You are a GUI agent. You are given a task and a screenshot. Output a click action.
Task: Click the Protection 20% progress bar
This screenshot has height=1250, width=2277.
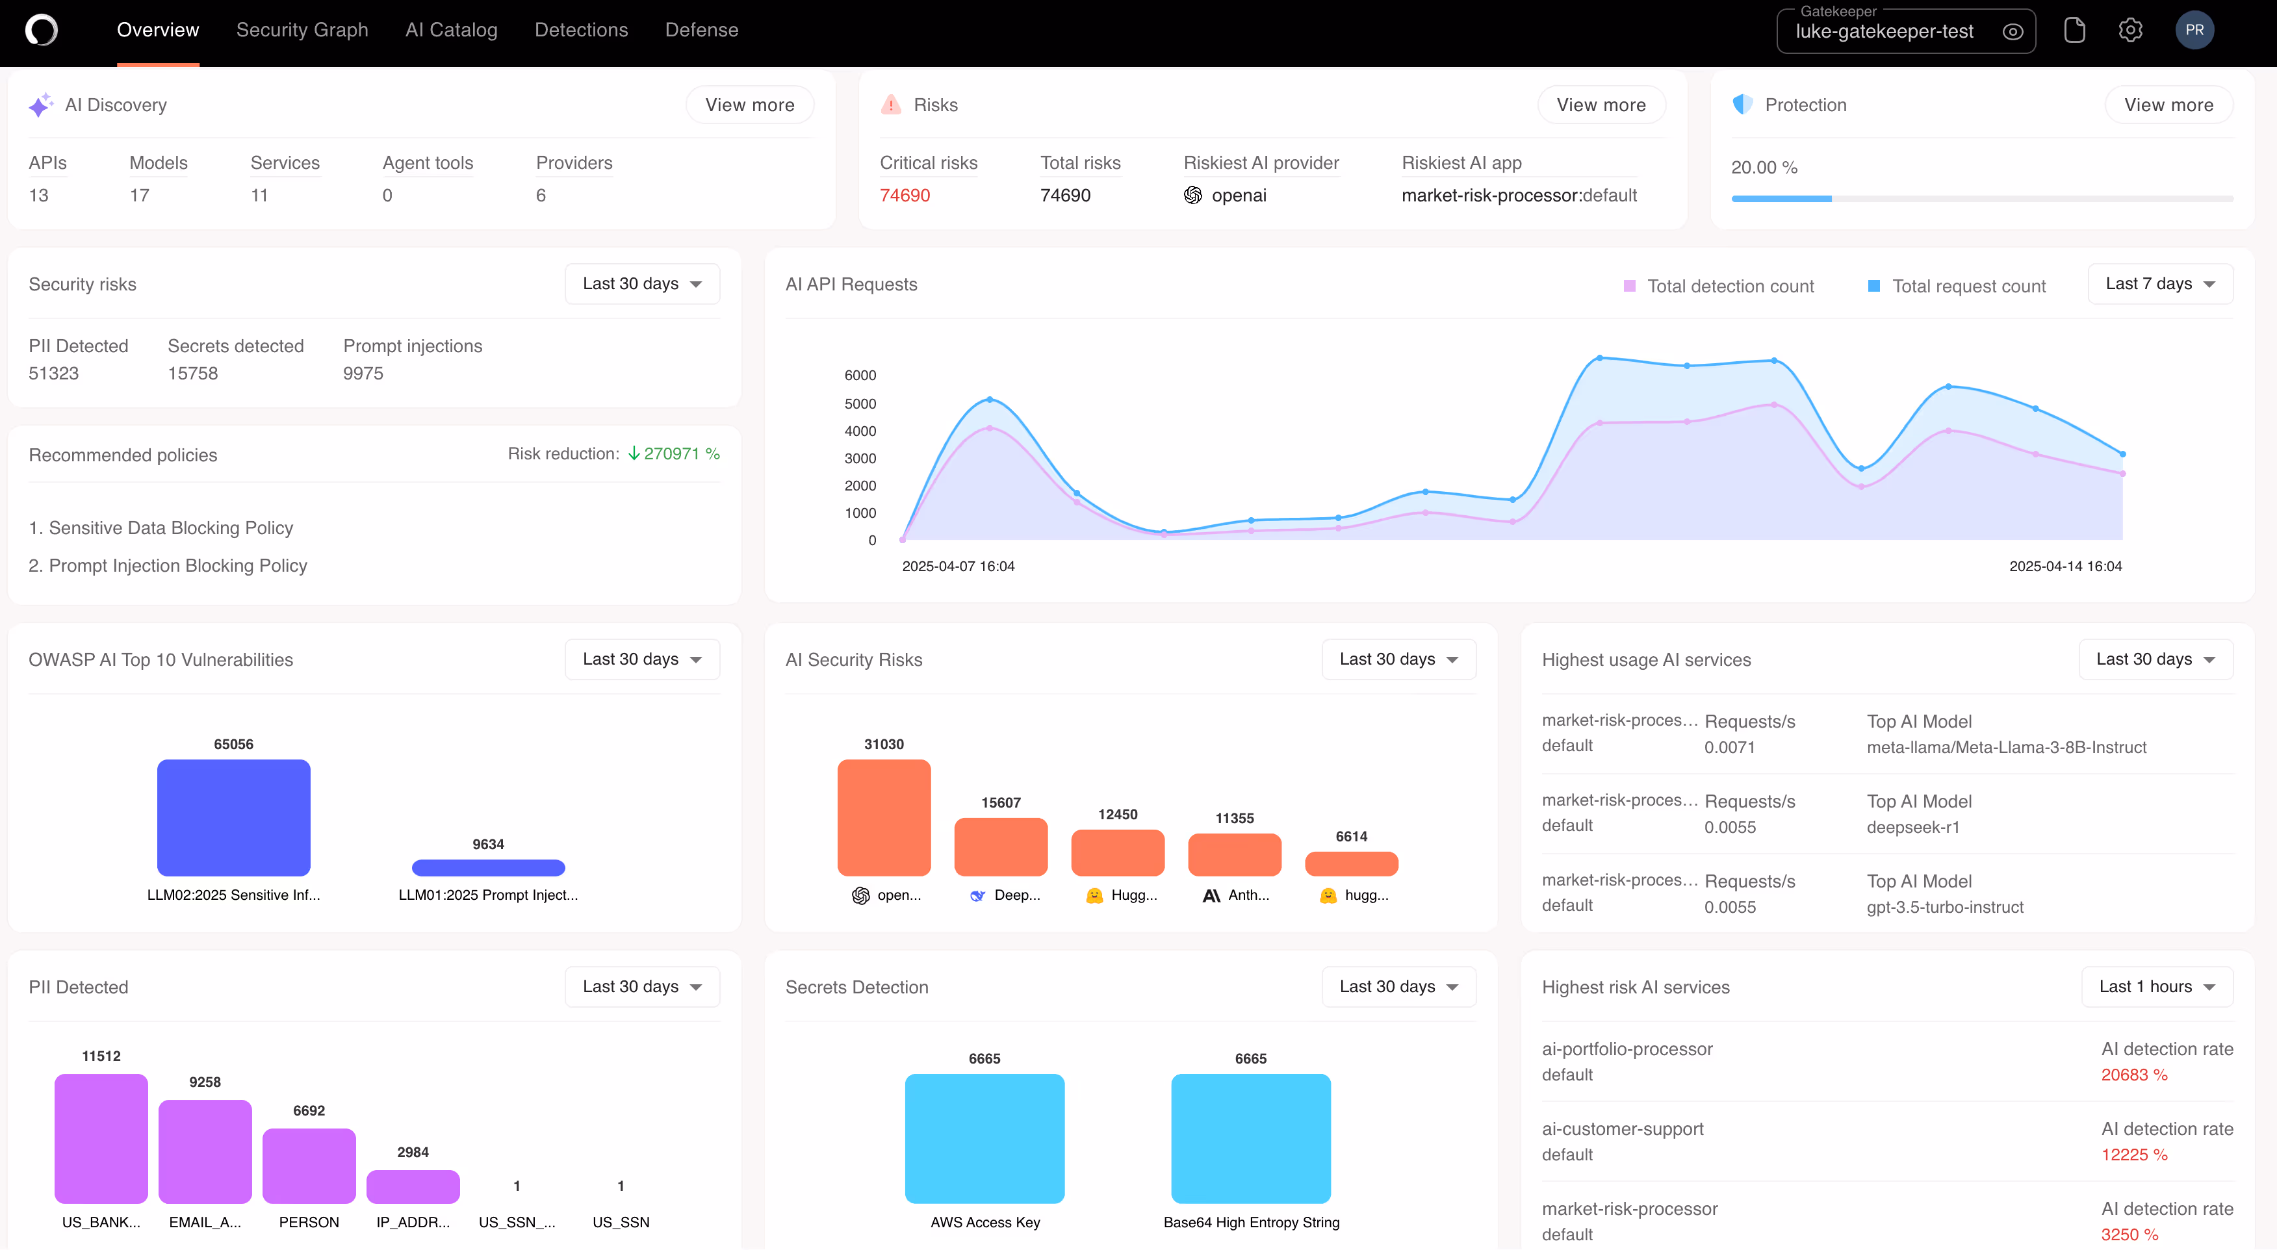[1981, 199]
